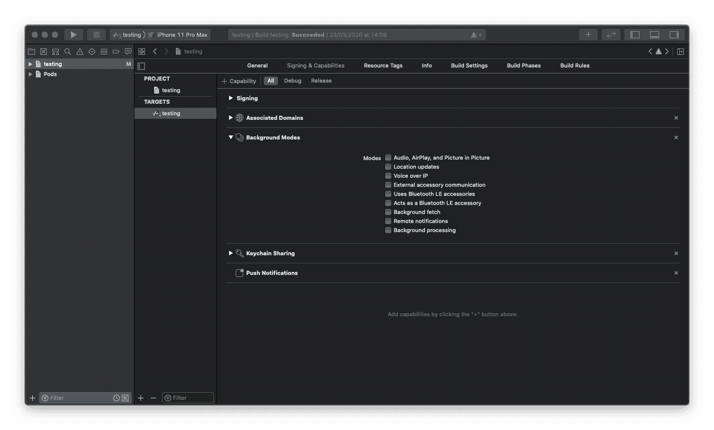The height and width of the screenshot is (430, 714).
Task: Enable External accessory communication
Action: point(388,185)
